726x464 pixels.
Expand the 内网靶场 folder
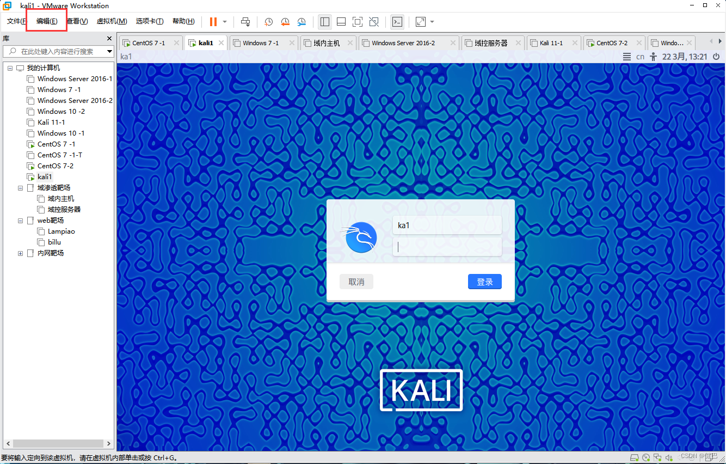21,253
